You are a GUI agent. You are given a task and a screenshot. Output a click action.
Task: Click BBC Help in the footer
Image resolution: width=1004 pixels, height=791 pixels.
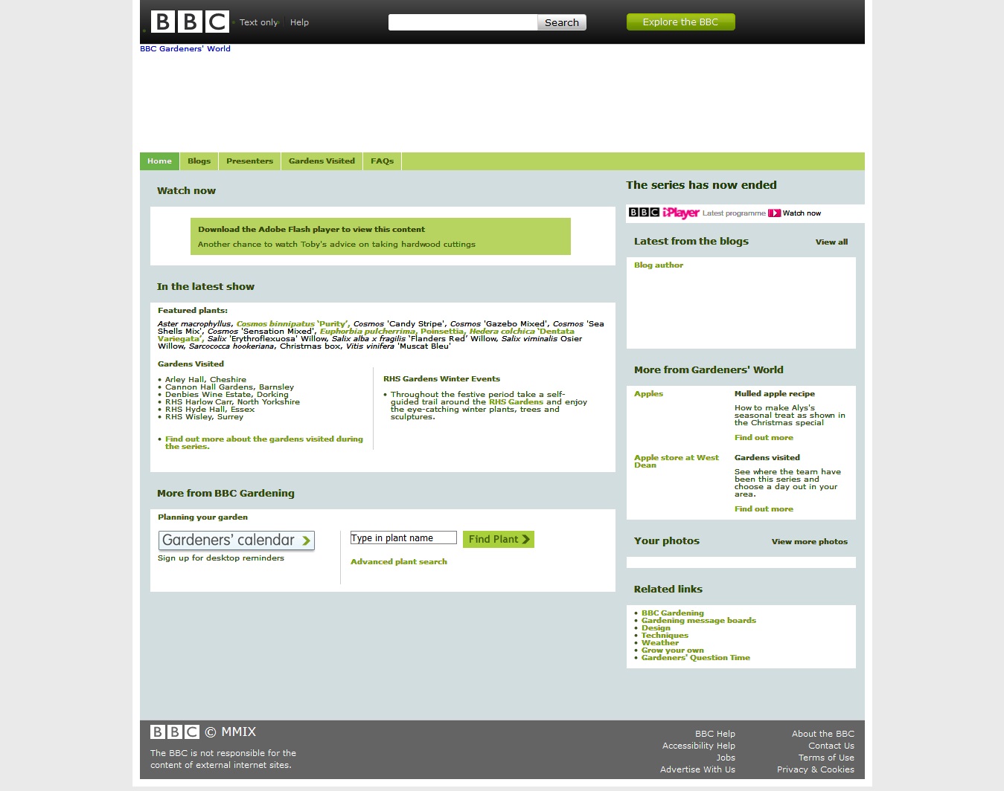714,734
